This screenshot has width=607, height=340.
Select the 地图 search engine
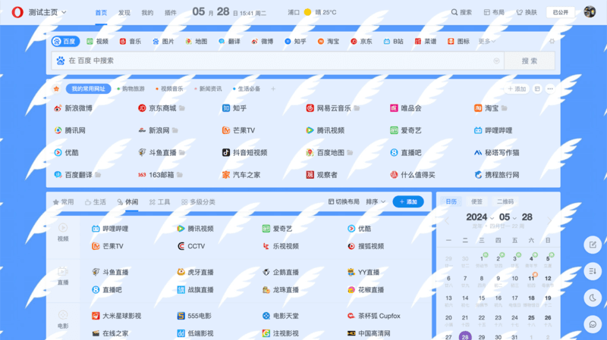[197, 42]
